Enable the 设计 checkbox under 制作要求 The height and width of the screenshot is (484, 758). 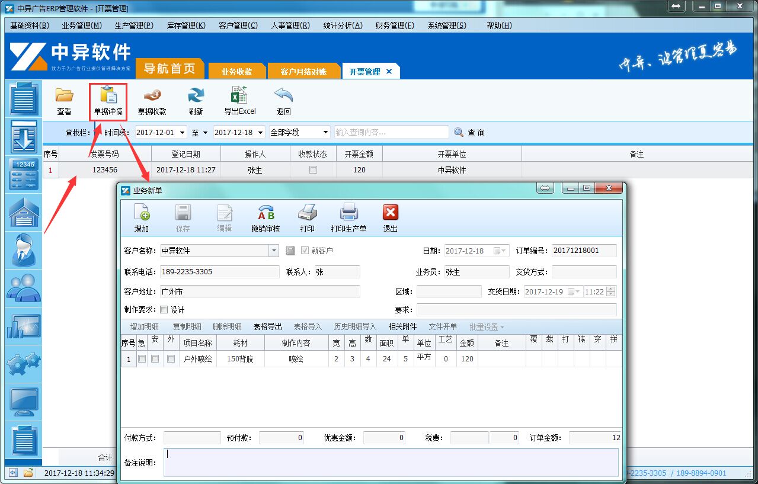pos(164,309)
